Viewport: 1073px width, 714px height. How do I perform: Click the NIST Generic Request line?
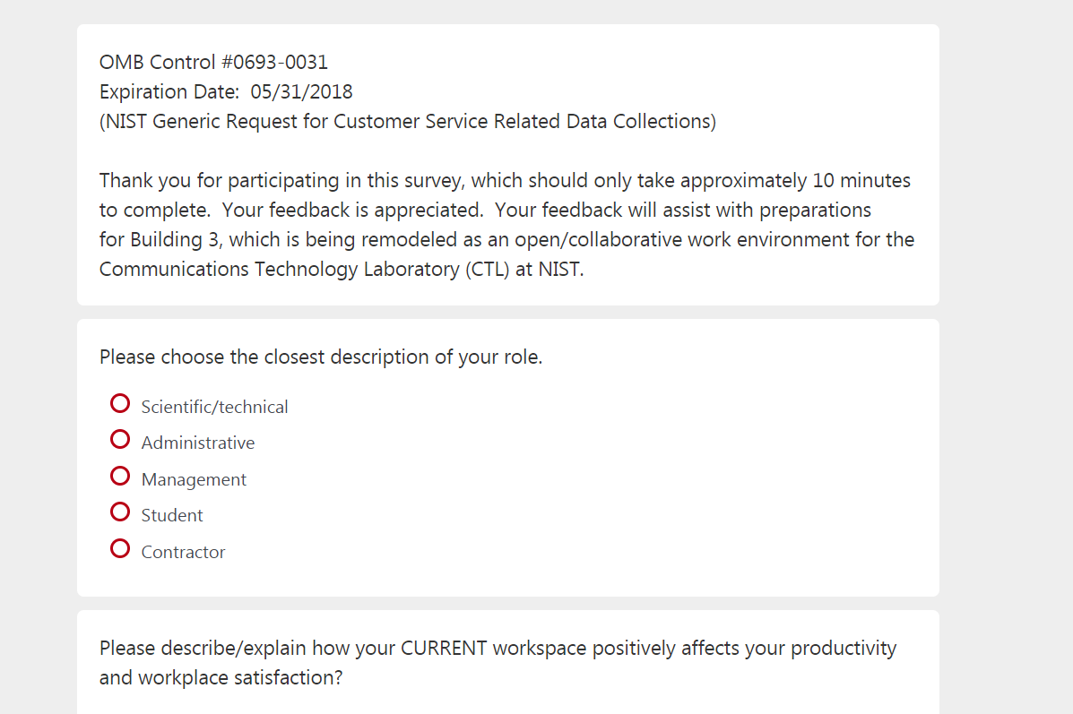click(x=407, y=121)
